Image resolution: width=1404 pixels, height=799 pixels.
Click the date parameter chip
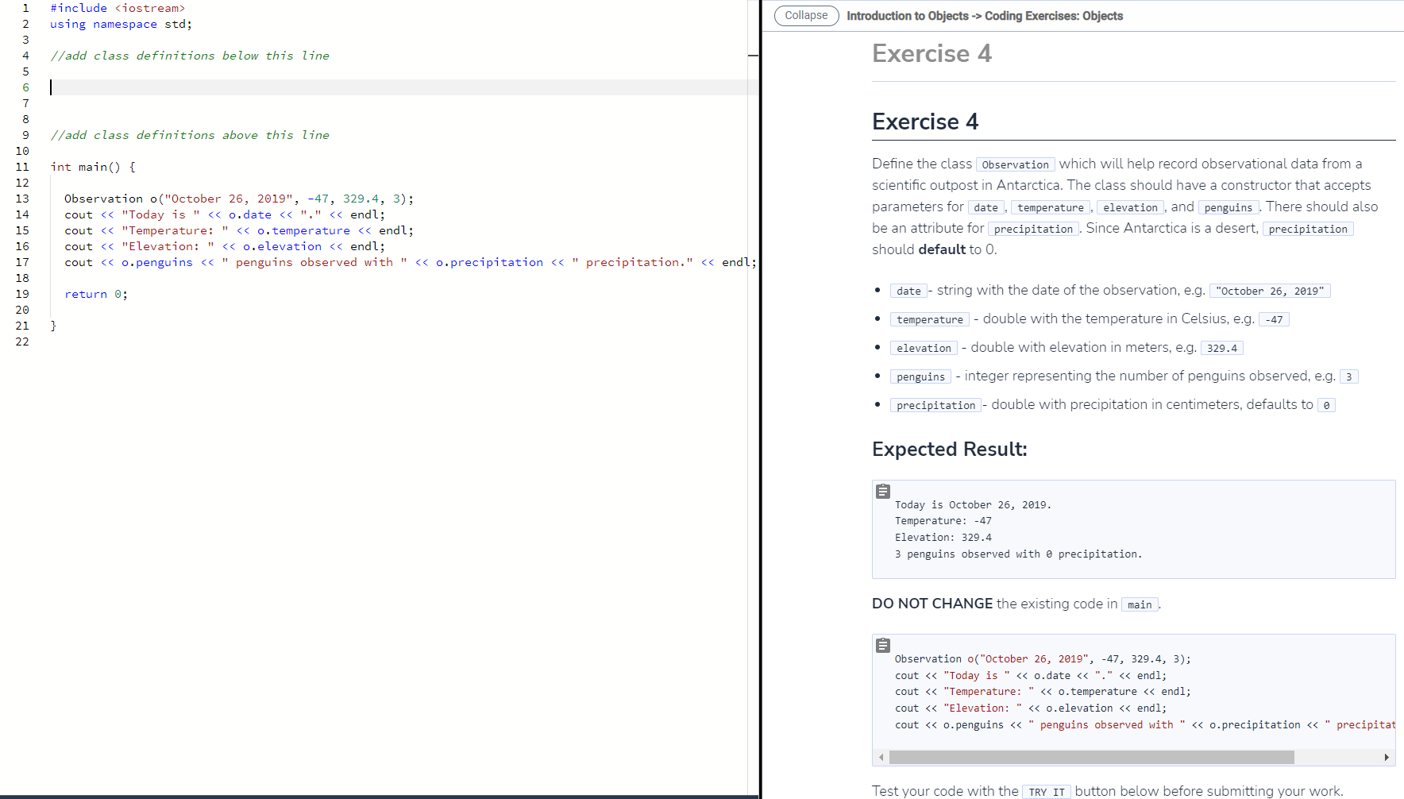[986, 207]
